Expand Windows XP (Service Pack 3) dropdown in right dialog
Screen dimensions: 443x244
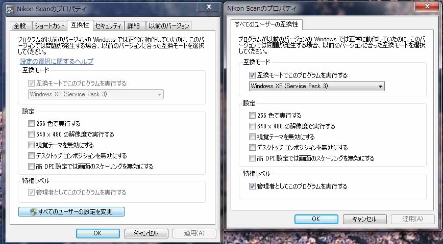pyautogui.click(x=317, y=86)
